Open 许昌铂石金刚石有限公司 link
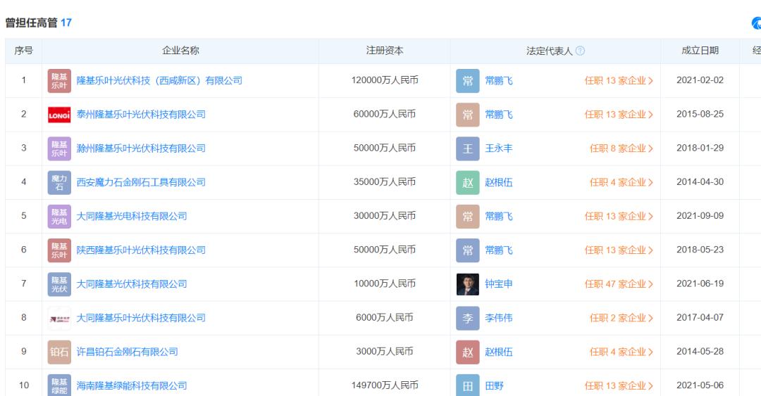 click(x=127, y=352)
